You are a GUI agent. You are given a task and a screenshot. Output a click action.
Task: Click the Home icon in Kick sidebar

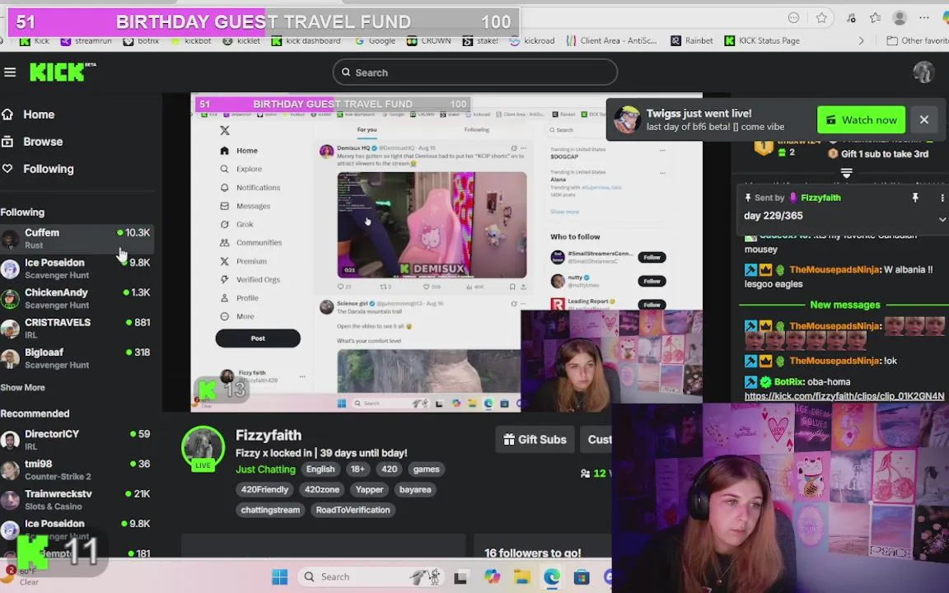7,114
